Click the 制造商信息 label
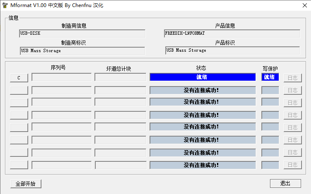311x194 pixels. point(74,26)
